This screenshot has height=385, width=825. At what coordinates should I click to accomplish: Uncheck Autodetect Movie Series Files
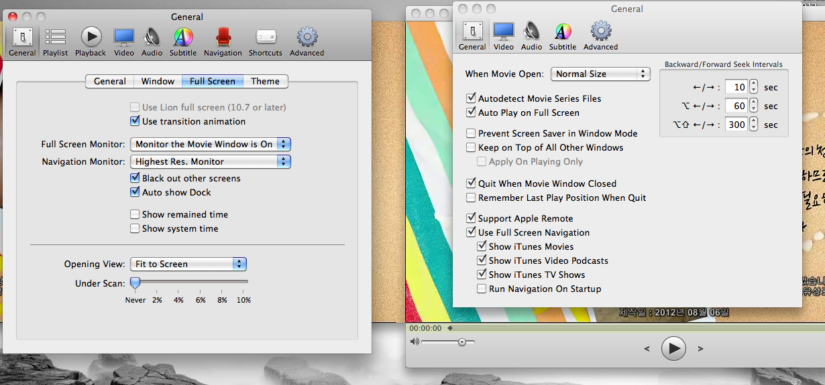coord(472,98)
